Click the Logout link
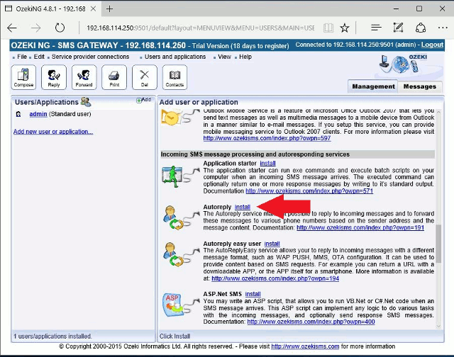The image size is (454, 357). coord(432,45)
